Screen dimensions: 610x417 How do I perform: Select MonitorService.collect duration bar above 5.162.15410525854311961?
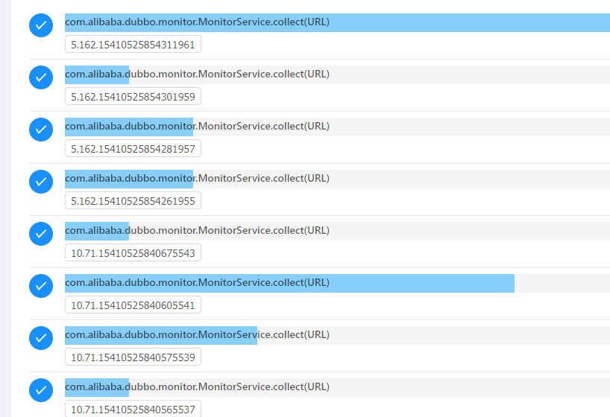point(337,22)
